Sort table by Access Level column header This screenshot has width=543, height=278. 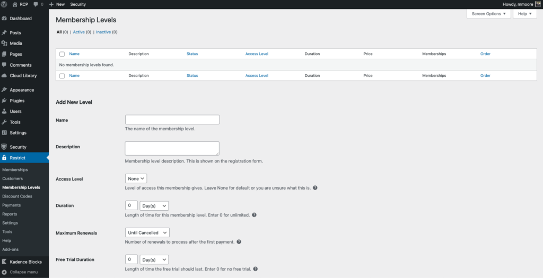pyautogui.click(x=257, y=54)
